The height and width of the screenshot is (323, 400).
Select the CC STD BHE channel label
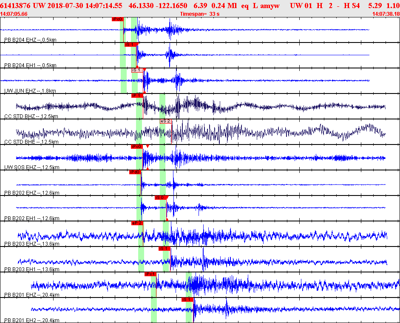(31, 142)
